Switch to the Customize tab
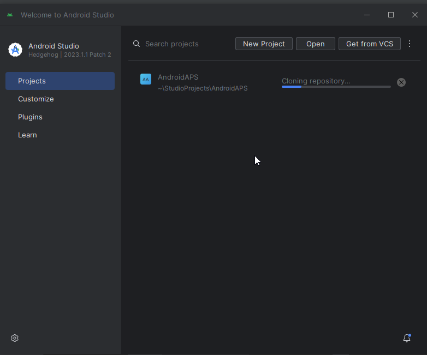This screenshot has width=427, height=355. [x=60, y=99]
